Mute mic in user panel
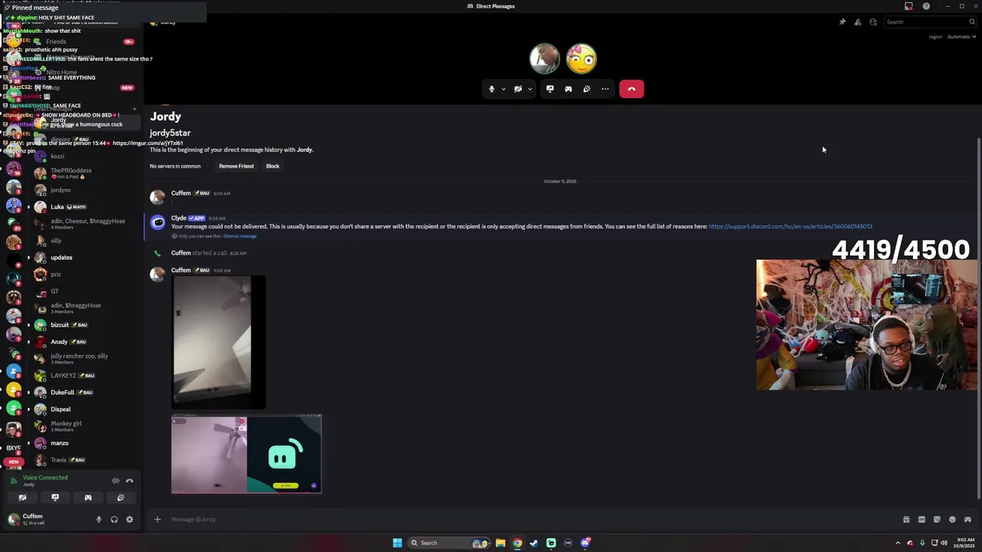This screenshot has height=552, width=982. coord(98,519)
